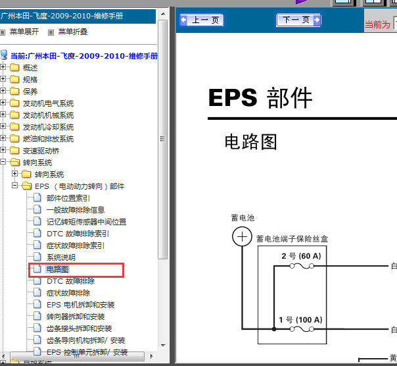This screenshot has width=397, height=366.
Task: Expand the 概述 folder
Action: click(3, 67)
